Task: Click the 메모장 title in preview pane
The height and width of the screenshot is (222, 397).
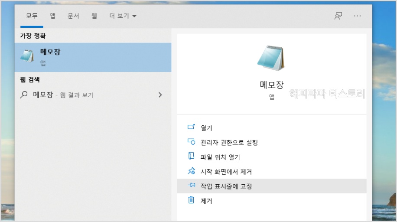Action: coord(271,85)
